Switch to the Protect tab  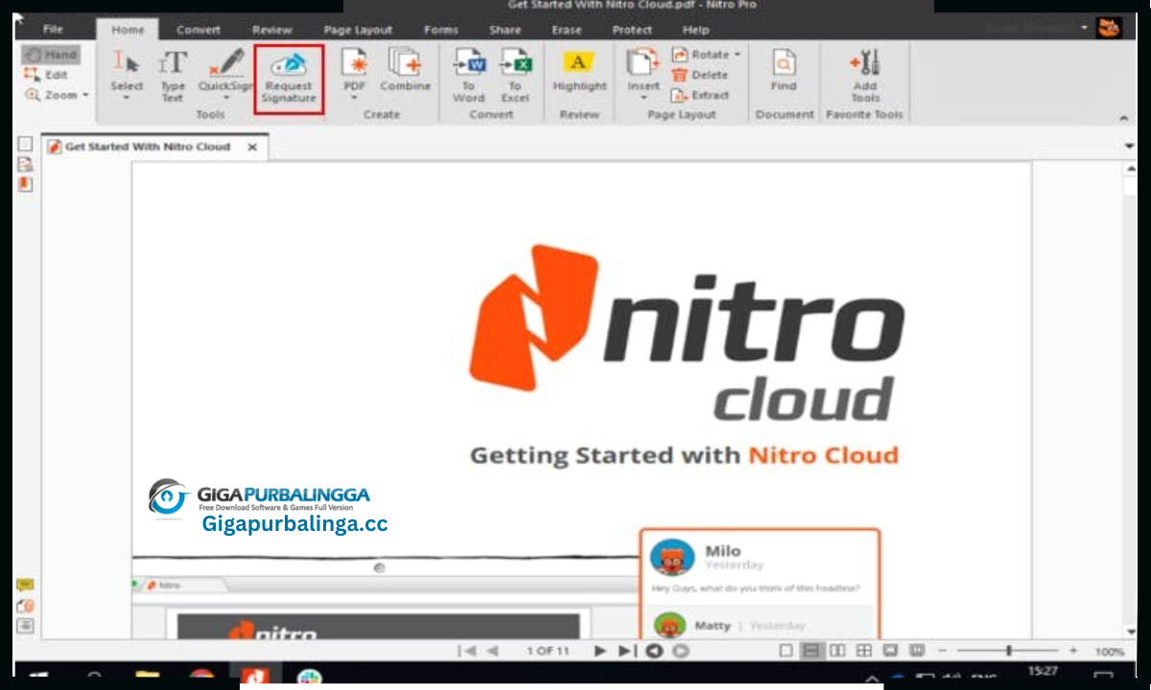click(x=632, y=30)
